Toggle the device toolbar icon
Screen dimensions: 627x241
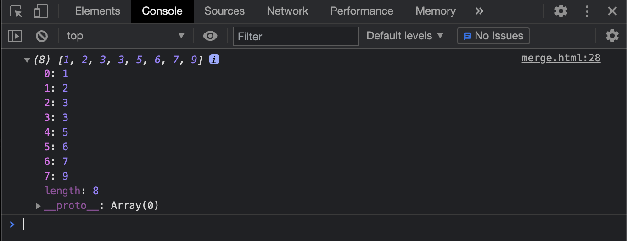[x=41, y=11]
